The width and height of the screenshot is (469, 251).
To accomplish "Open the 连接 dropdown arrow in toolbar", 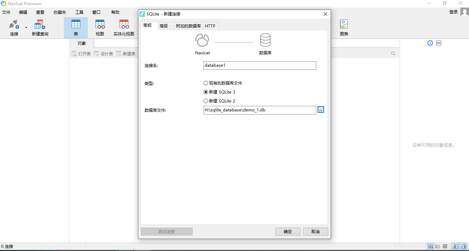I will tap(26, 28).
